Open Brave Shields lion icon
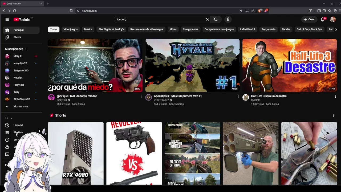341x192 pixels. click(x=260, y=11)
